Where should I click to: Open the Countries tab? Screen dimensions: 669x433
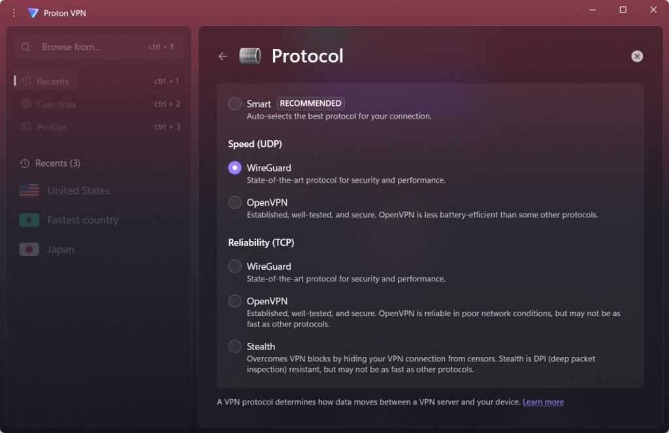click(x=56, y=104)
